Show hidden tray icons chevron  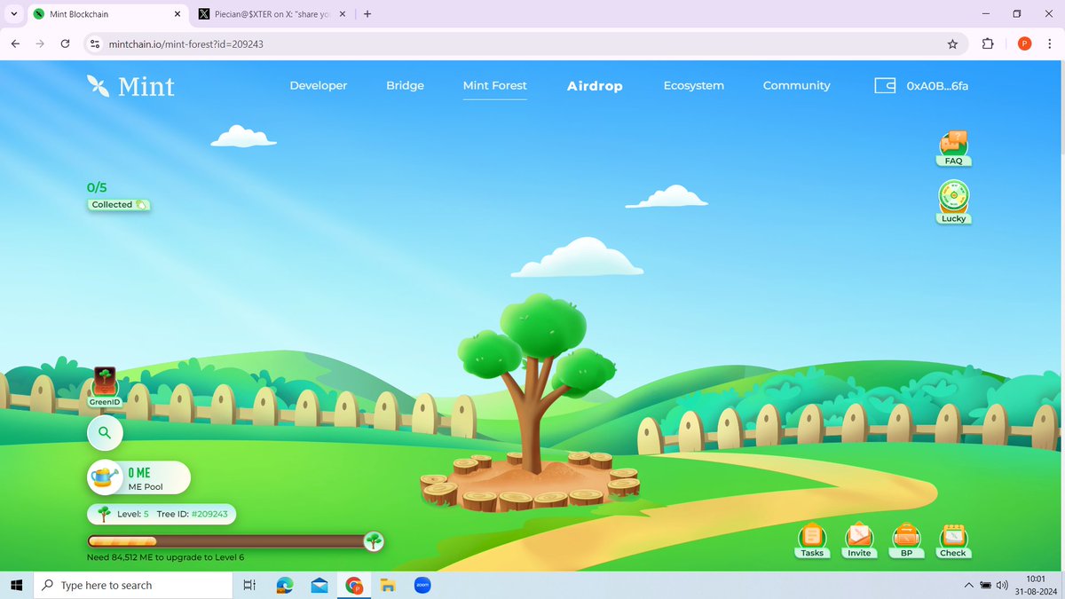point(968,585)
